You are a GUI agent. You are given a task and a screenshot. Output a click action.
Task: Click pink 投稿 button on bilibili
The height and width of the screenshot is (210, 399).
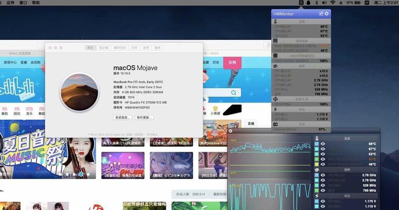(232, 62)
